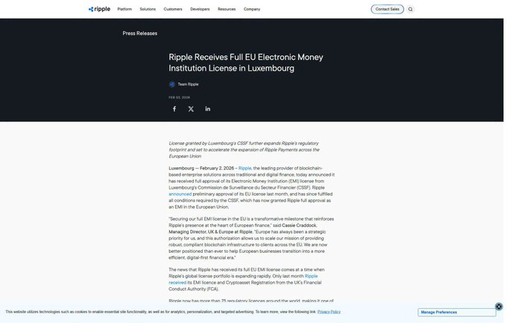Click the italic subtitle 'License granted by Luxembourg's CSSF'
Viewport: 507px width, 323px height.
[244, 149]
